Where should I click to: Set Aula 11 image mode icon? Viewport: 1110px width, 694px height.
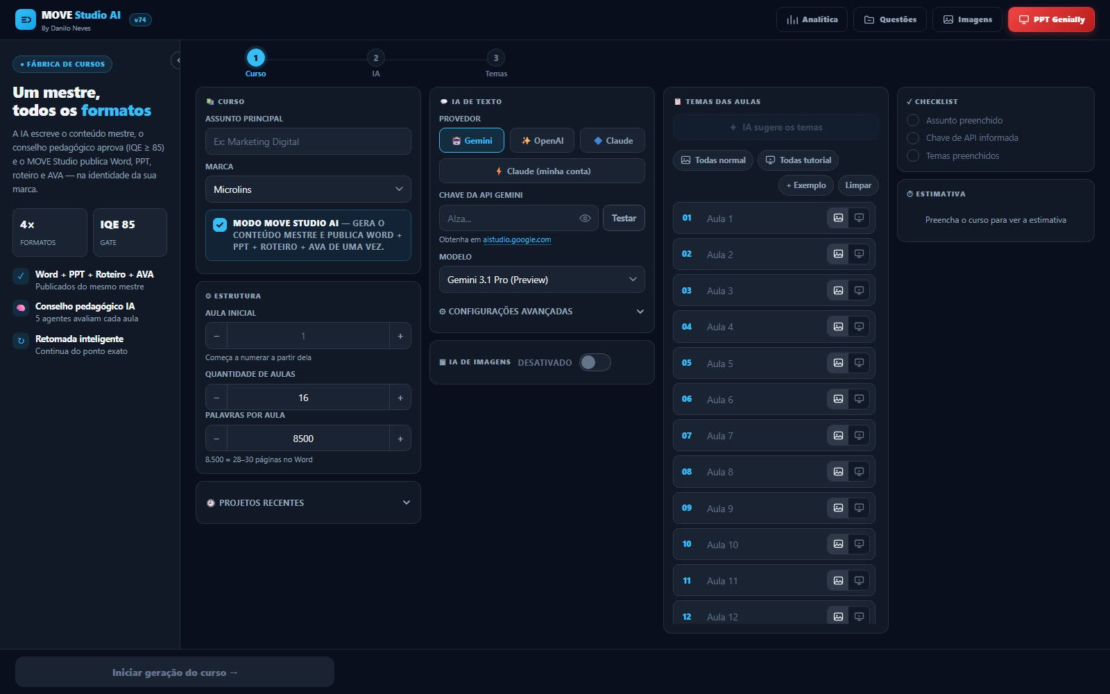pos(838,580)
